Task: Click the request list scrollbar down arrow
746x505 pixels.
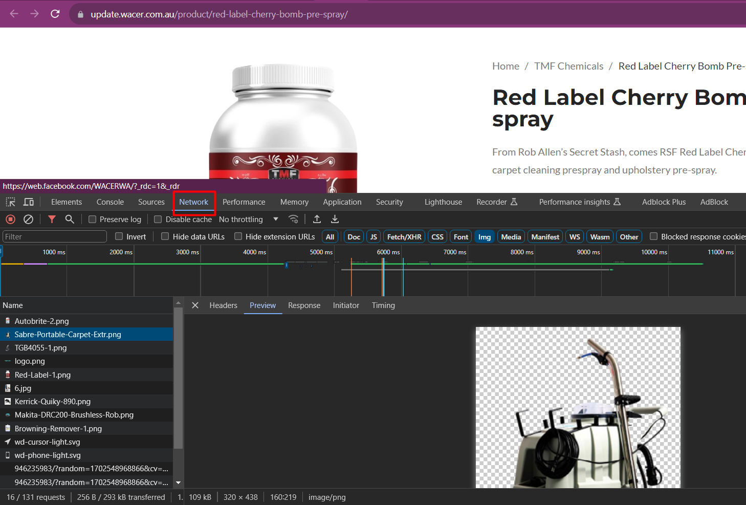Action: [179, 482]
